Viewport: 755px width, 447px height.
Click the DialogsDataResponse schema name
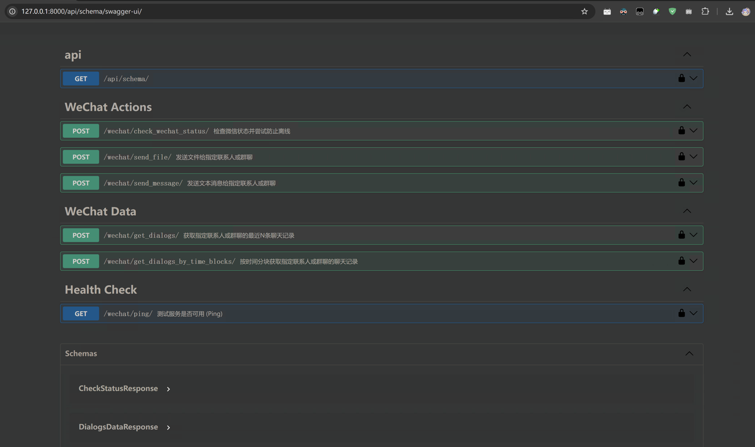click(x=118, y=427)
